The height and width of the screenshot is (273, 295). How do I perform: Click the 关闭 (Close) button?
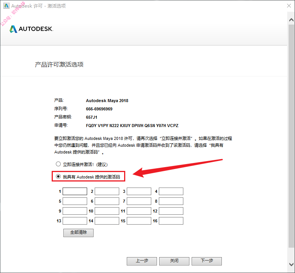tap(174, 261)
